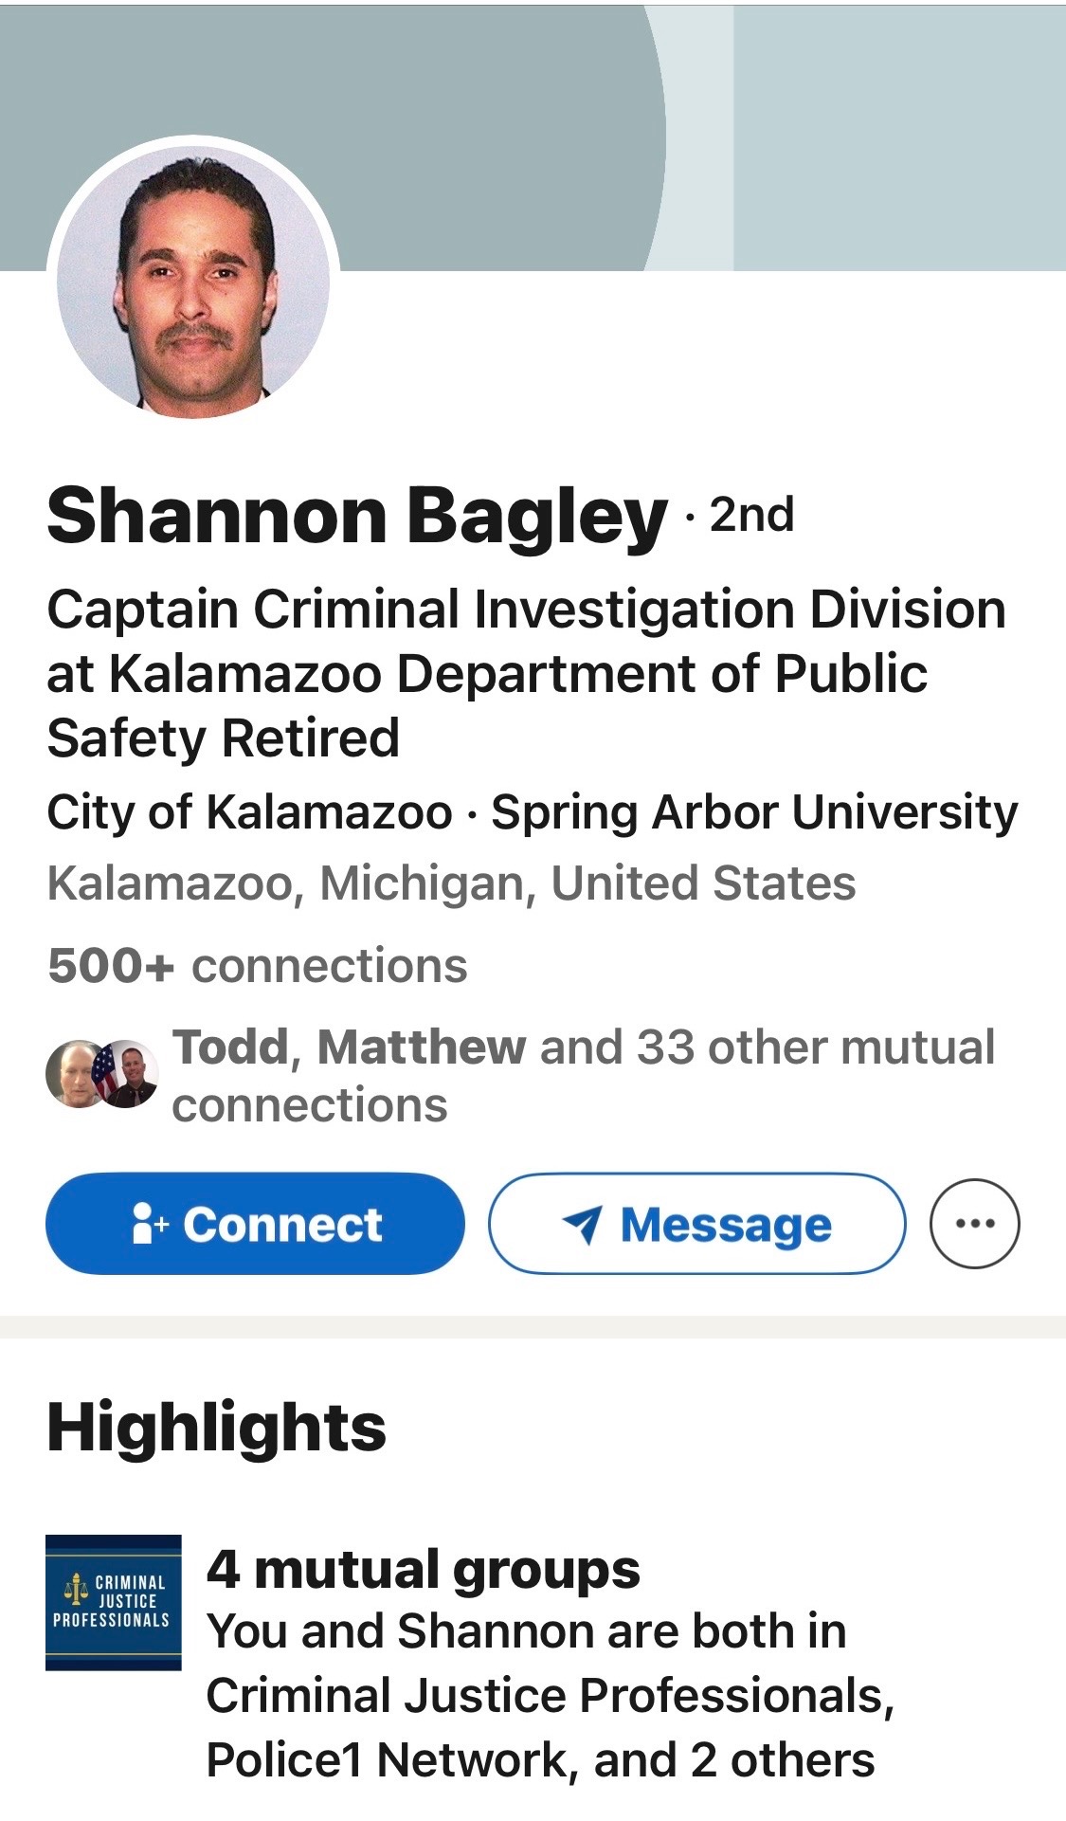Click the add-person icon on Connect

point(149,1224)
